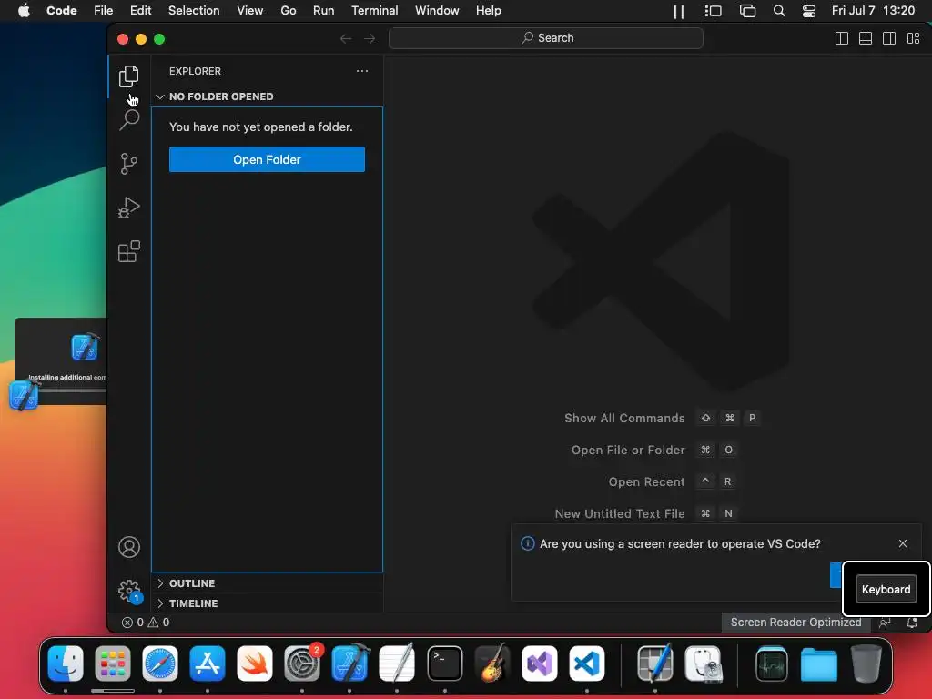Click the Xcode install progress bar
Viewport: 932px width, 699px height.
click(73, 390)
